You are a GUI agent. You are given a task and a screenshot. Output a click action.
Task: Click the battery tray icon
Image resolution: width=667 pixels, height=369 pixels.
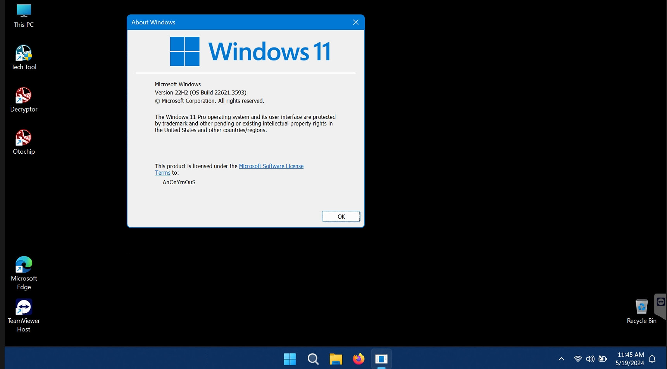click(603, 359)
